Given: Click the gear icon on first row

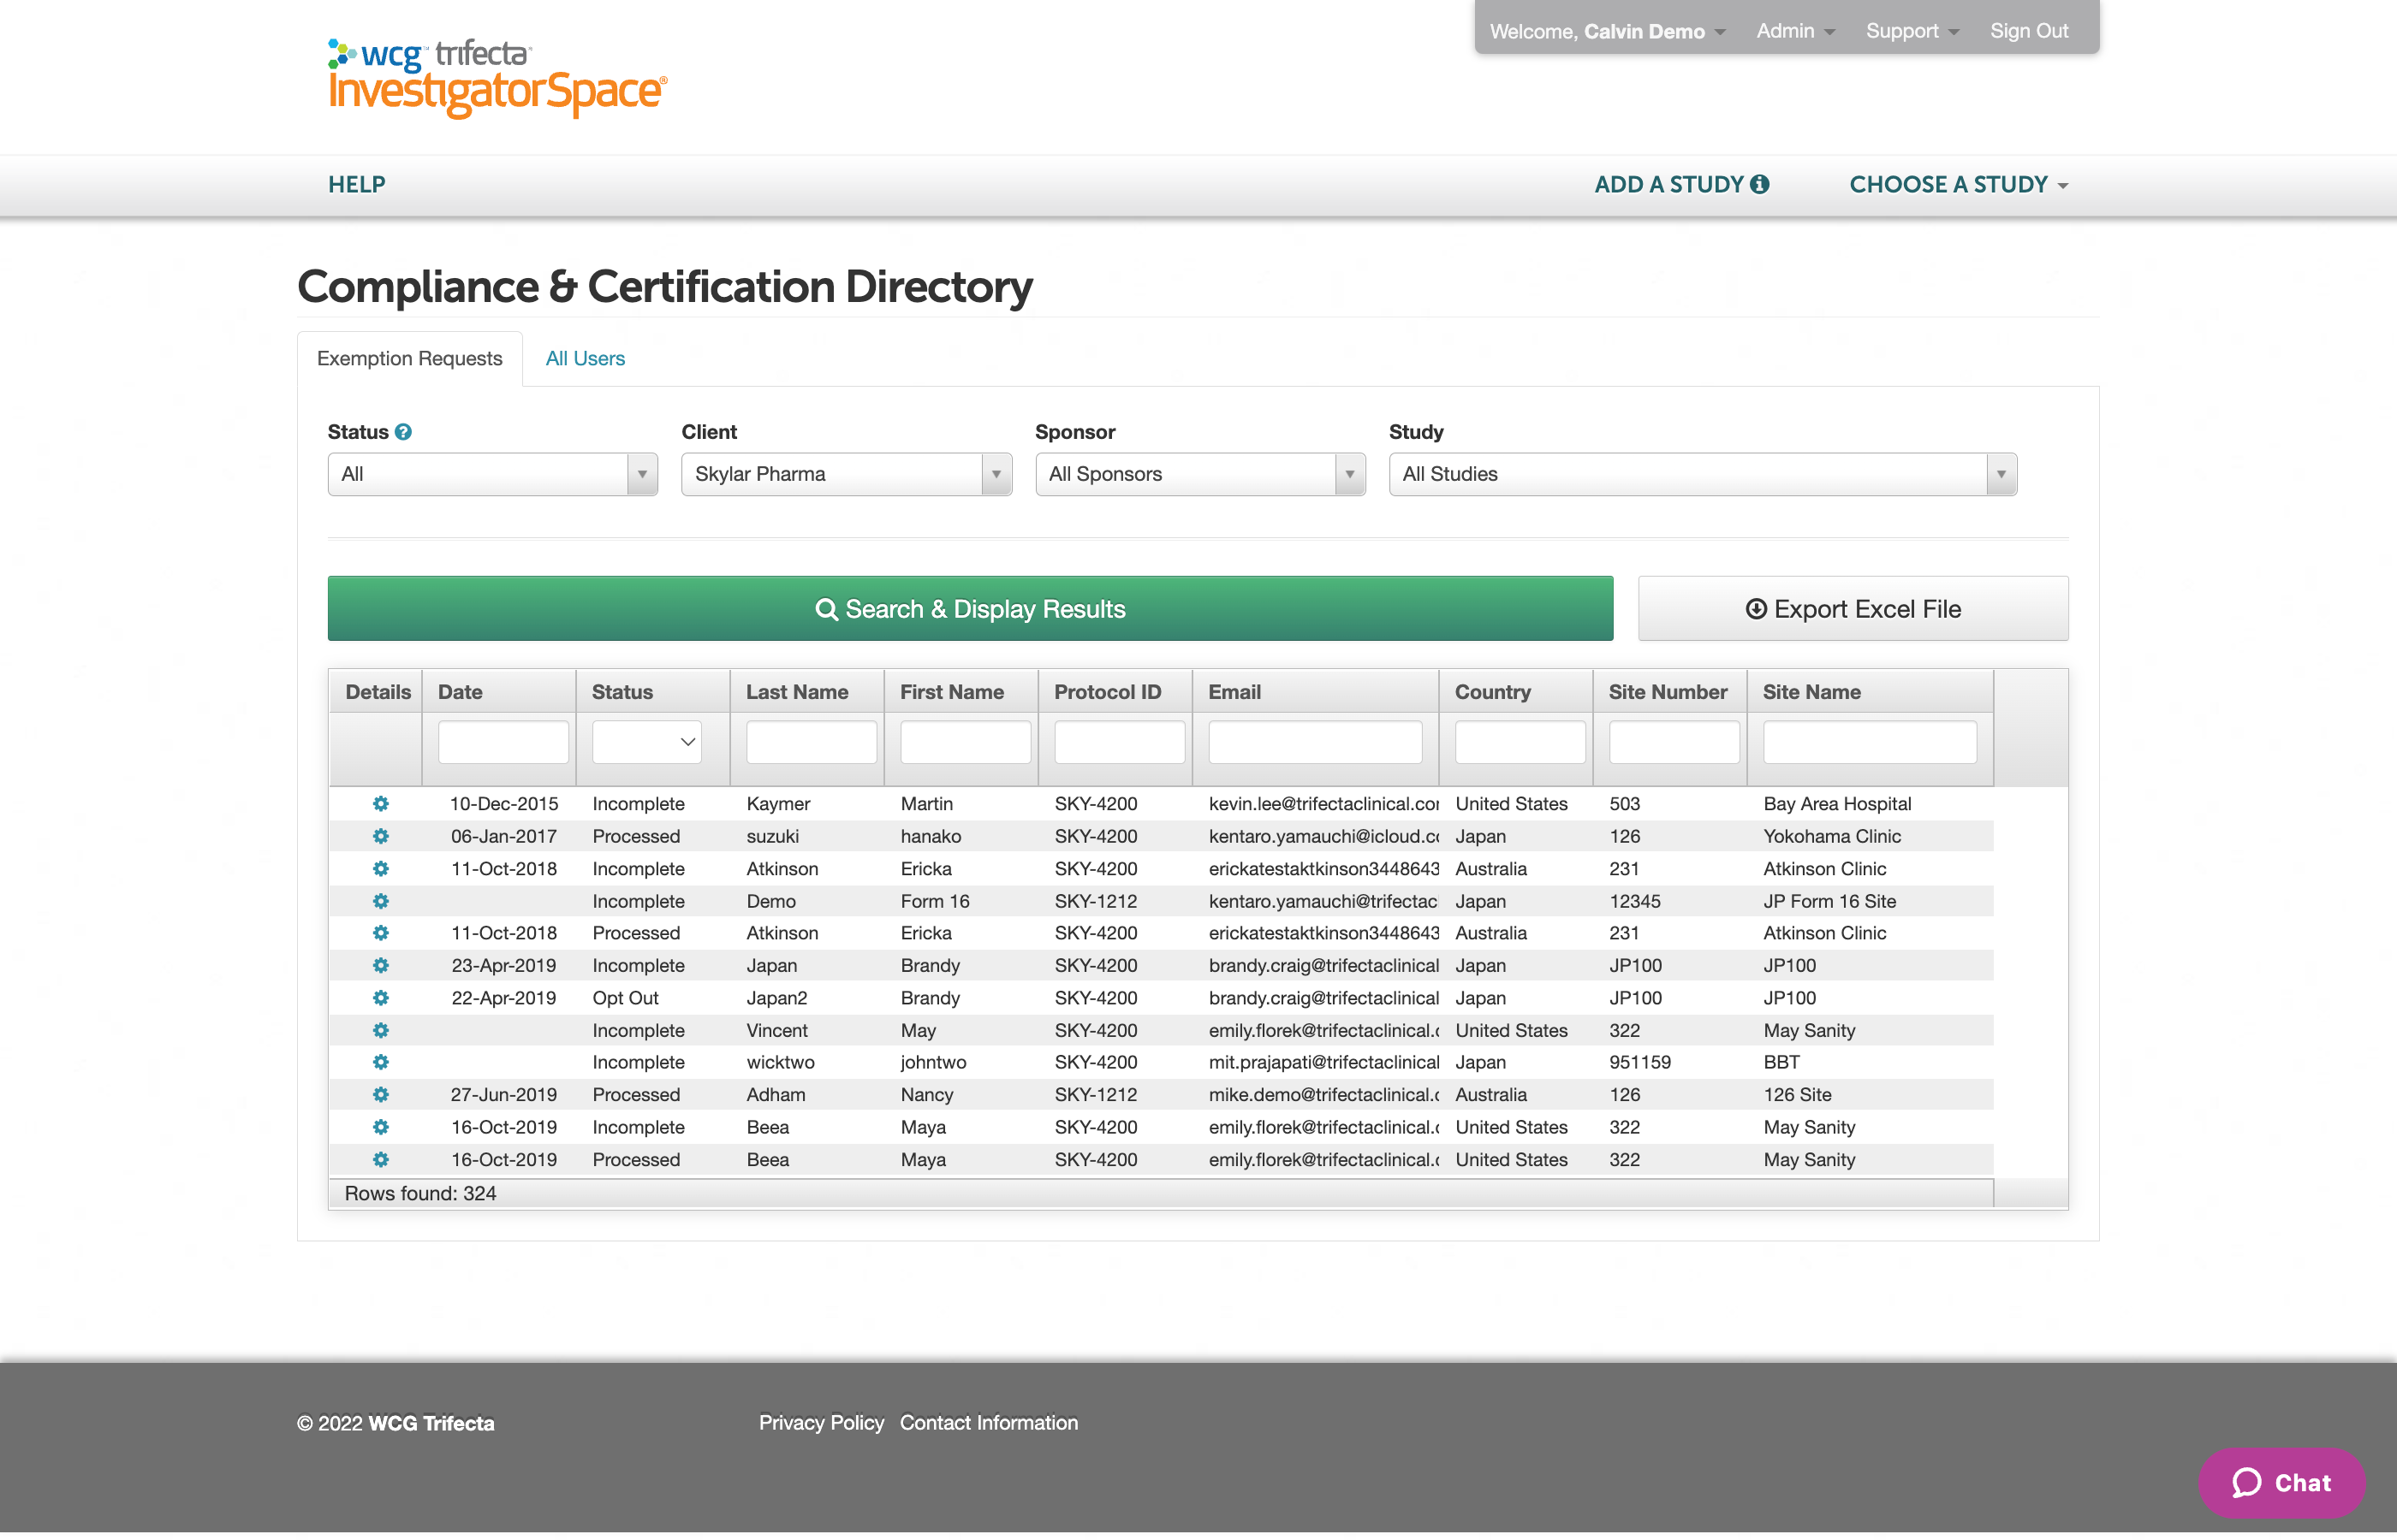Looking at the screenshot, I should tap(376, 803).
